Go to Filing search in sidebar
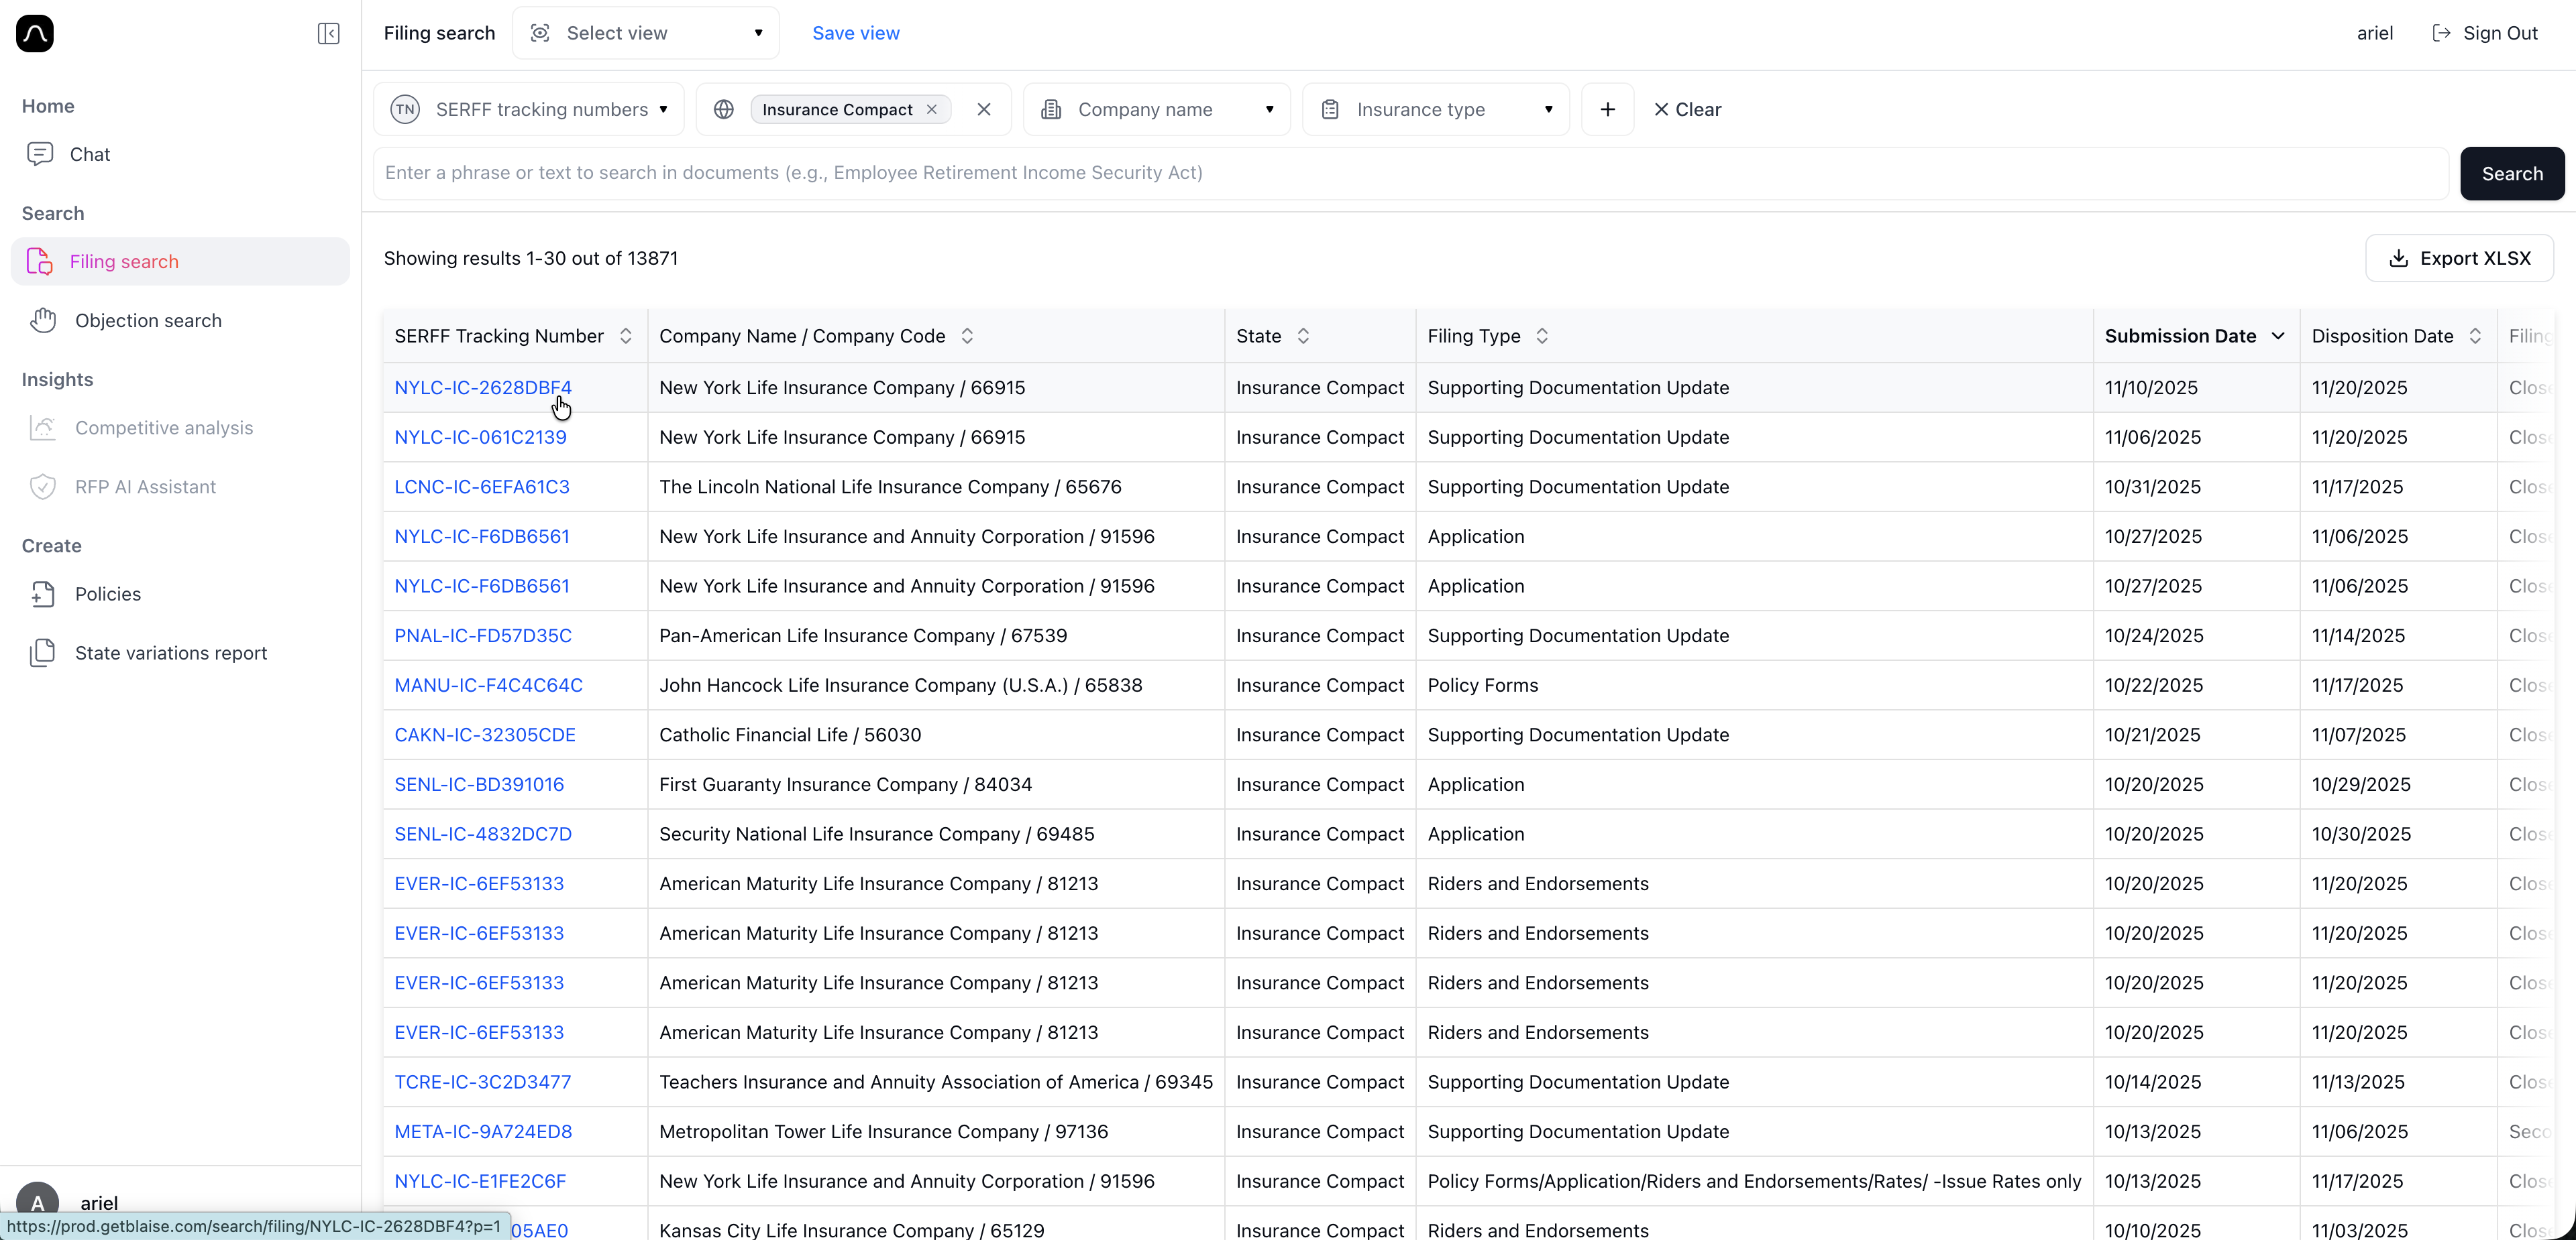This screenshot has width=2576, height=1240. click(124, 262)
